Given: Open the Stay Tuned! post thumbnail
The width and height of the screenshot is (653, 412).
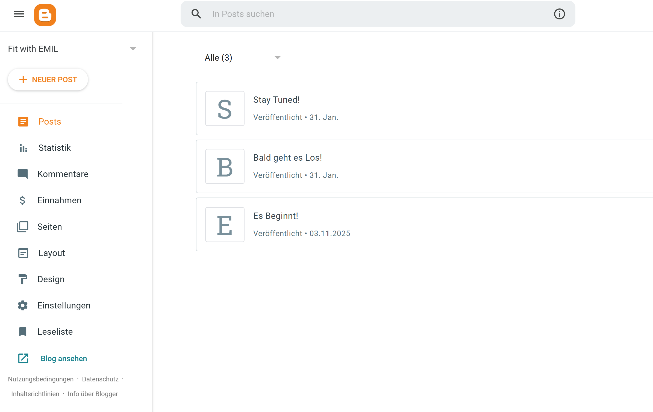Looking at the screenshot, I should (225, 108).
